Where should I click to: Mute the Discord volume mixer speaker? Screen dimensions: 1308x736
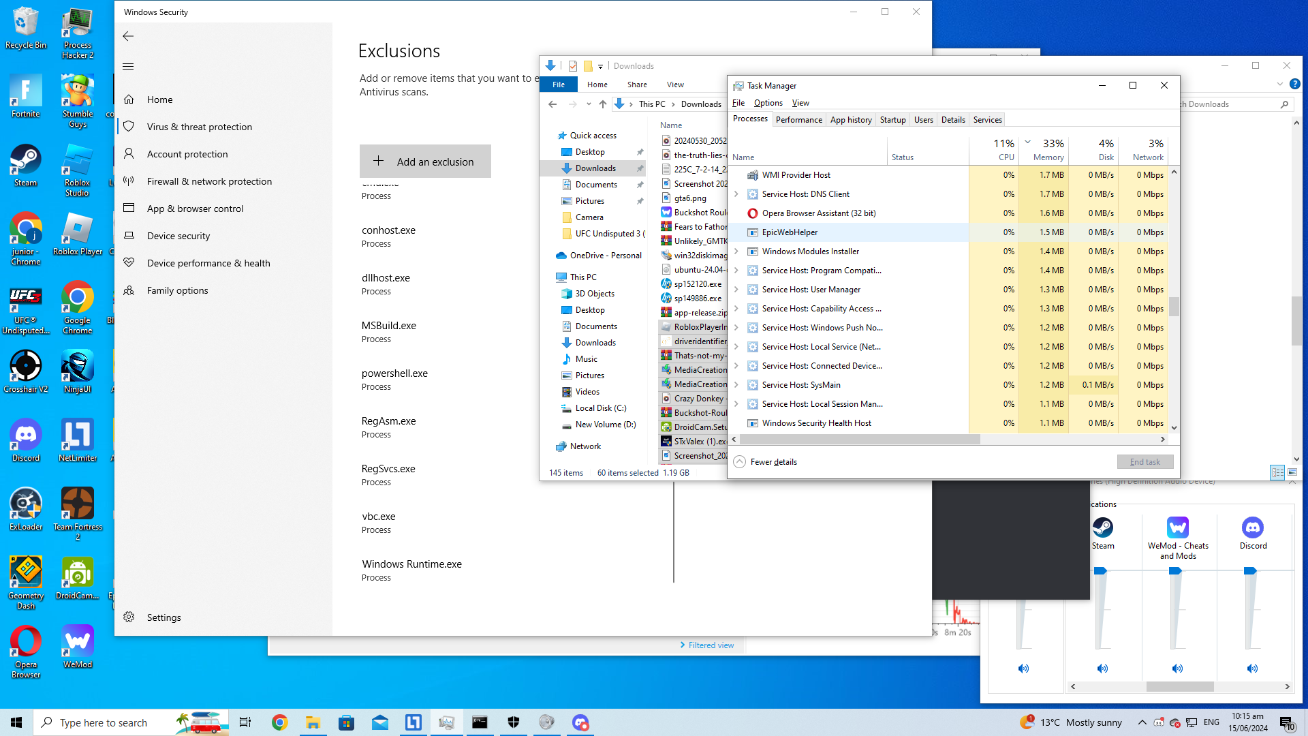click(x=1252, y=669)
